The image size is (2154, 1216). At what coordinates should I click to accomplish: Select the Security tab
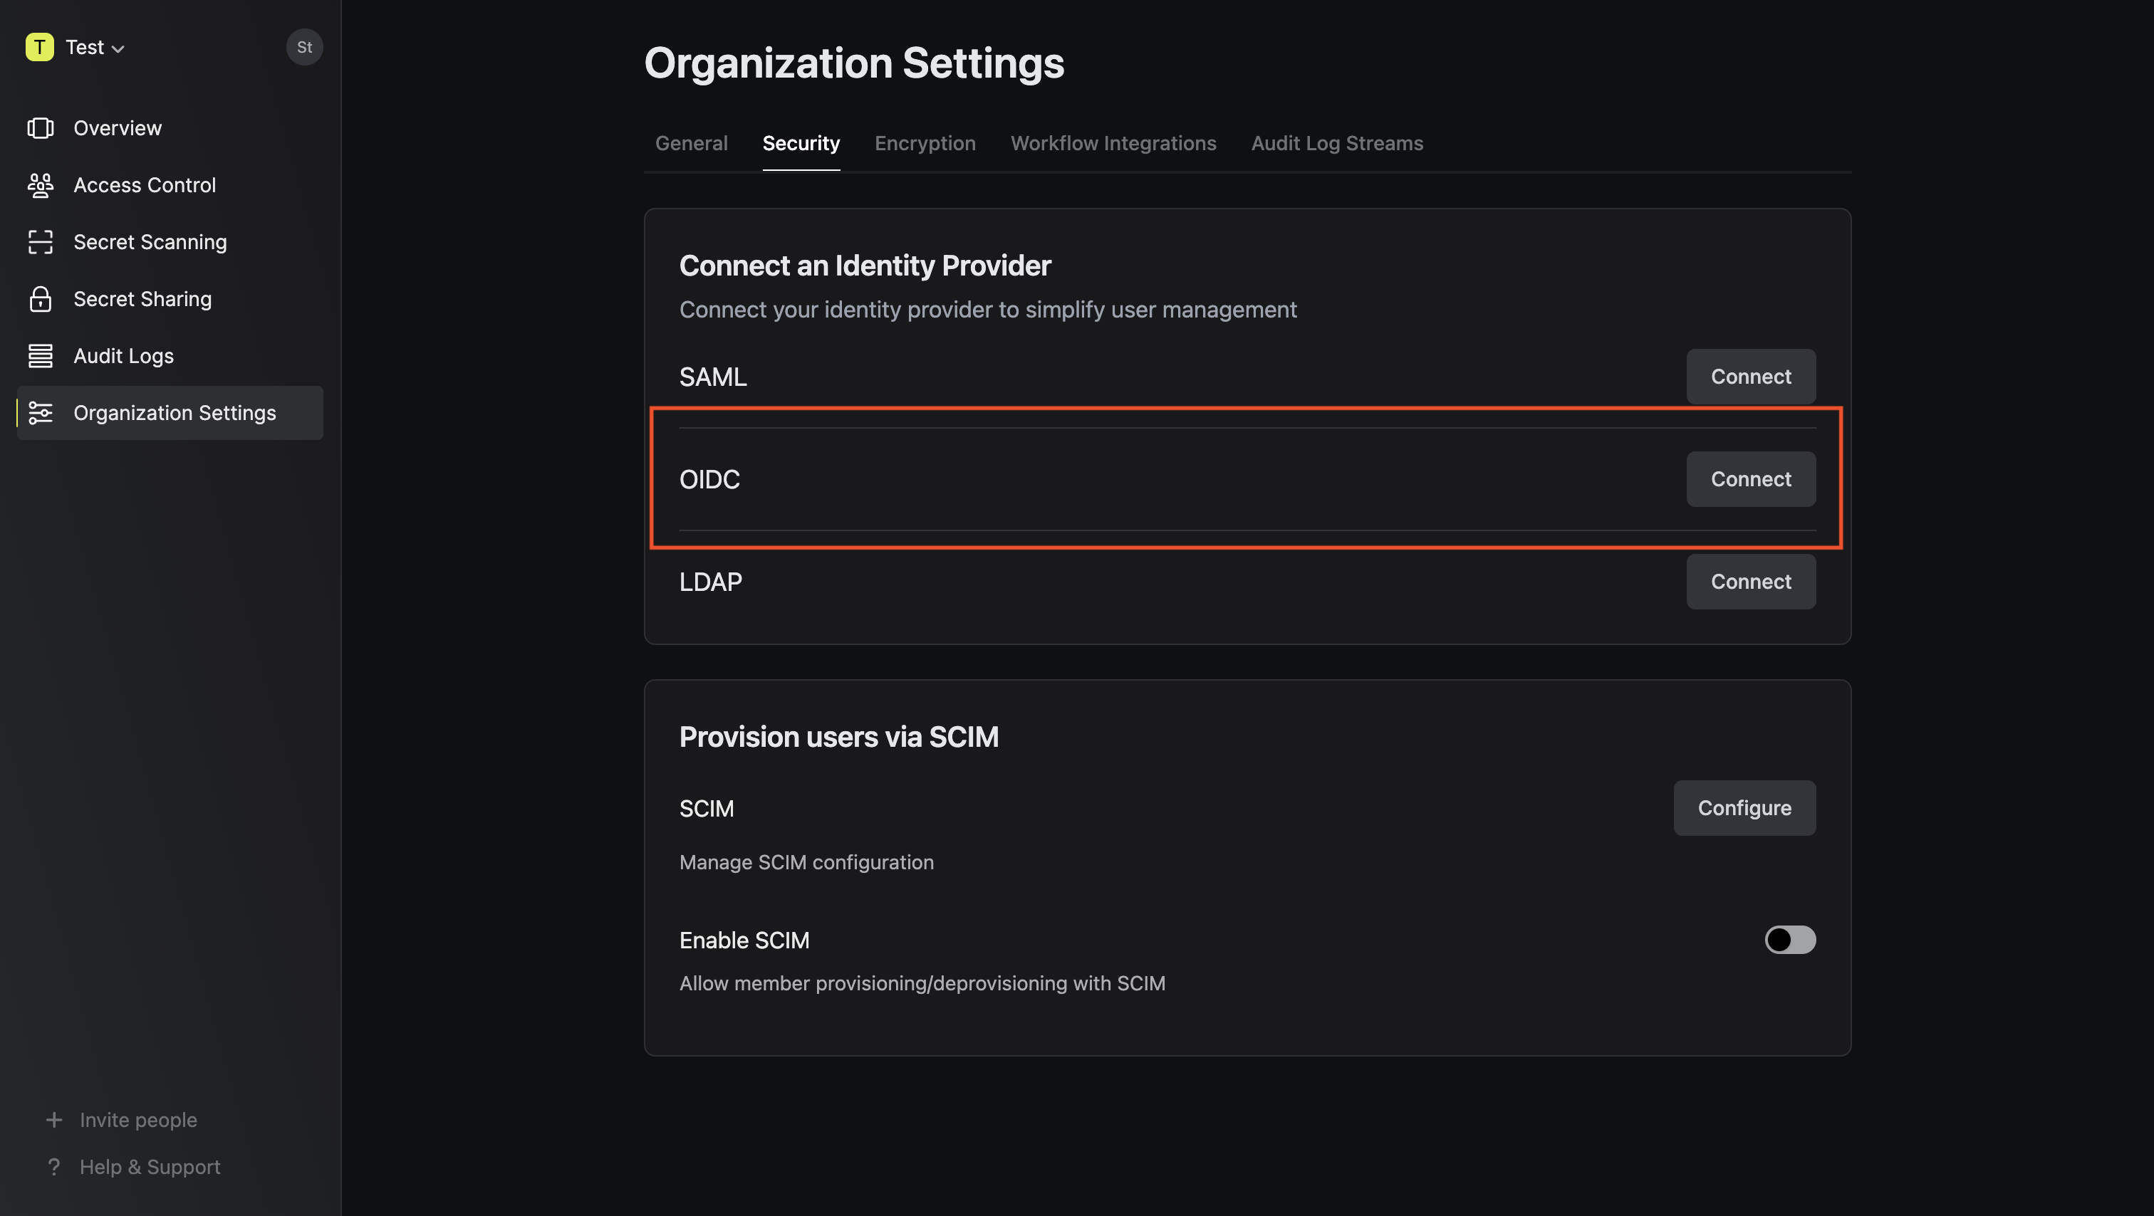[800, 143]
